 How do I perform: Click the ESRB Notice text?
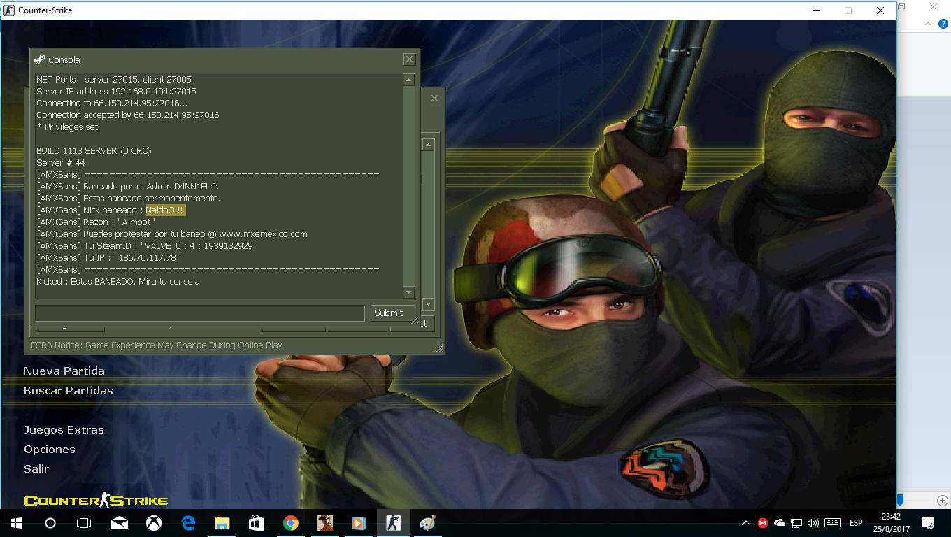157,345
